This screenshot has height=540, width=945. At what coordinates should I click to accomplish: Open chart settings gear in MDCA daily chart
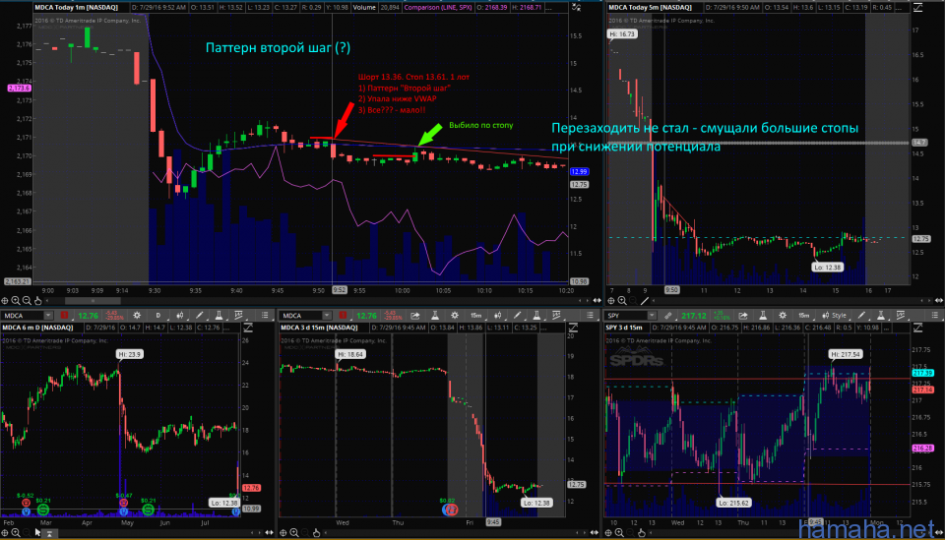[137, 316]
